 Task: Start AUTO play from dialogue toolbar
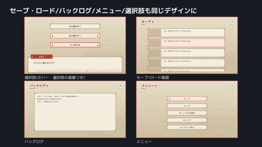click(x=68, y=71)
